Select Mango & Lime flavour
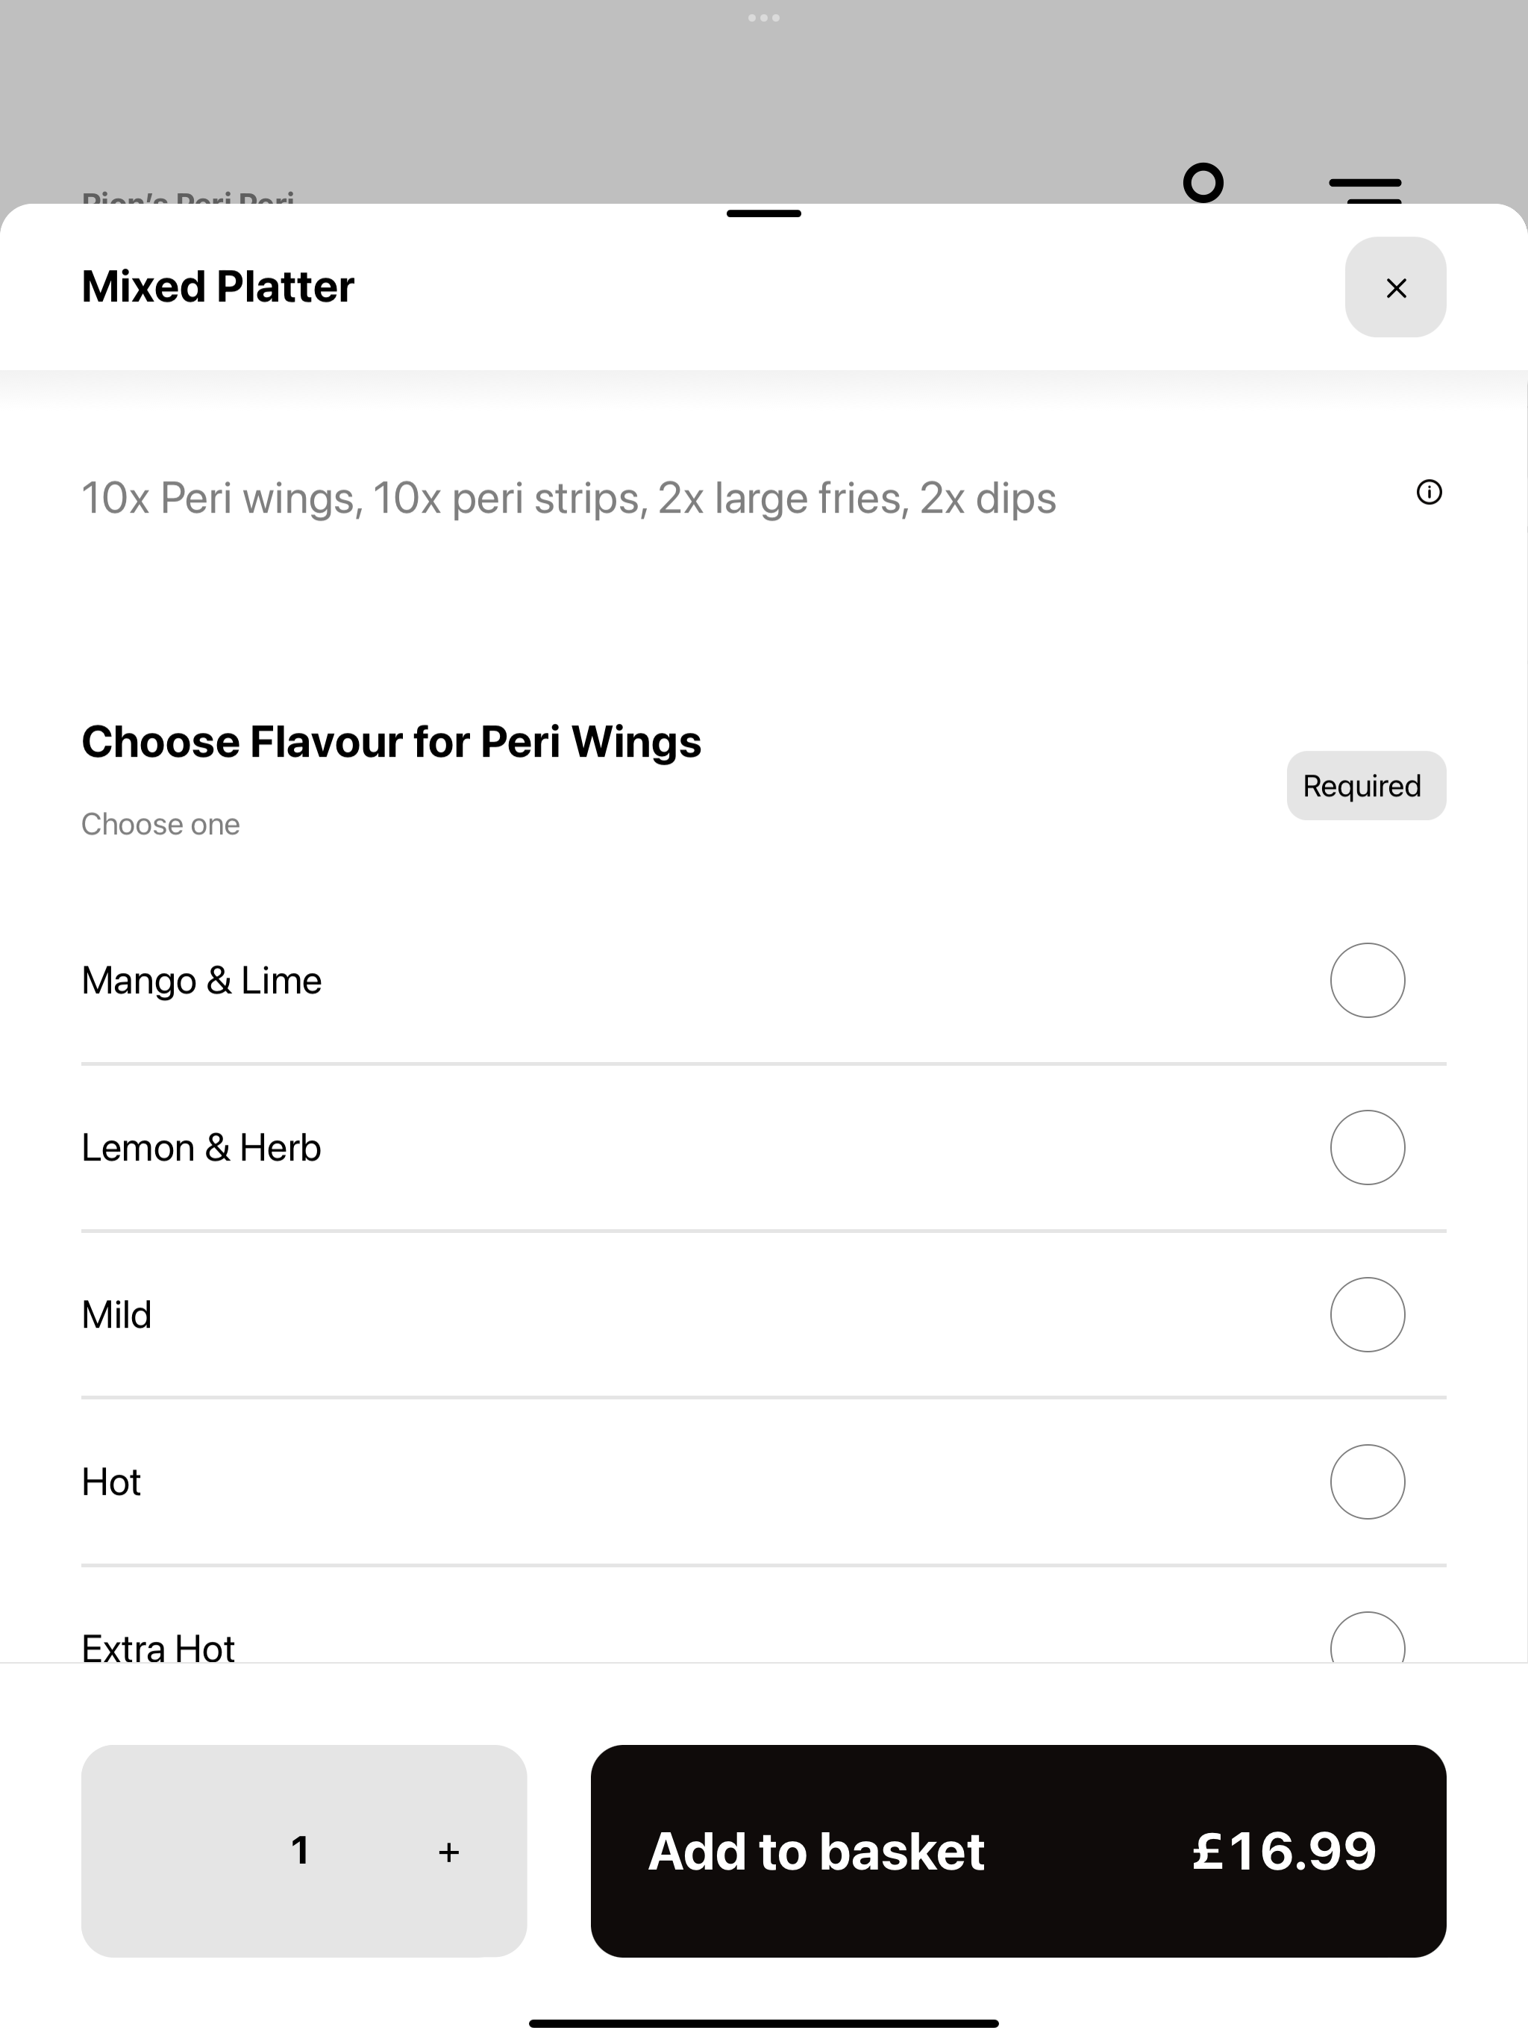 coord(764,981)
